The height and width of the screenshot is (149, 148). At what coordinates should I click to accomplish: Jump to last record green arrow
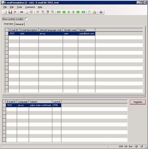pyautogui.click(x=83, y=12)
